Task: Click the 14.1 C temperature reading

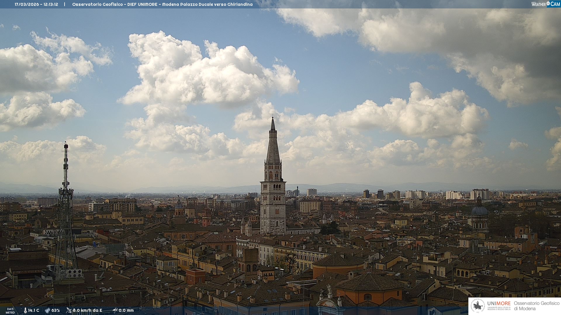Action: (x=34, y=310)
